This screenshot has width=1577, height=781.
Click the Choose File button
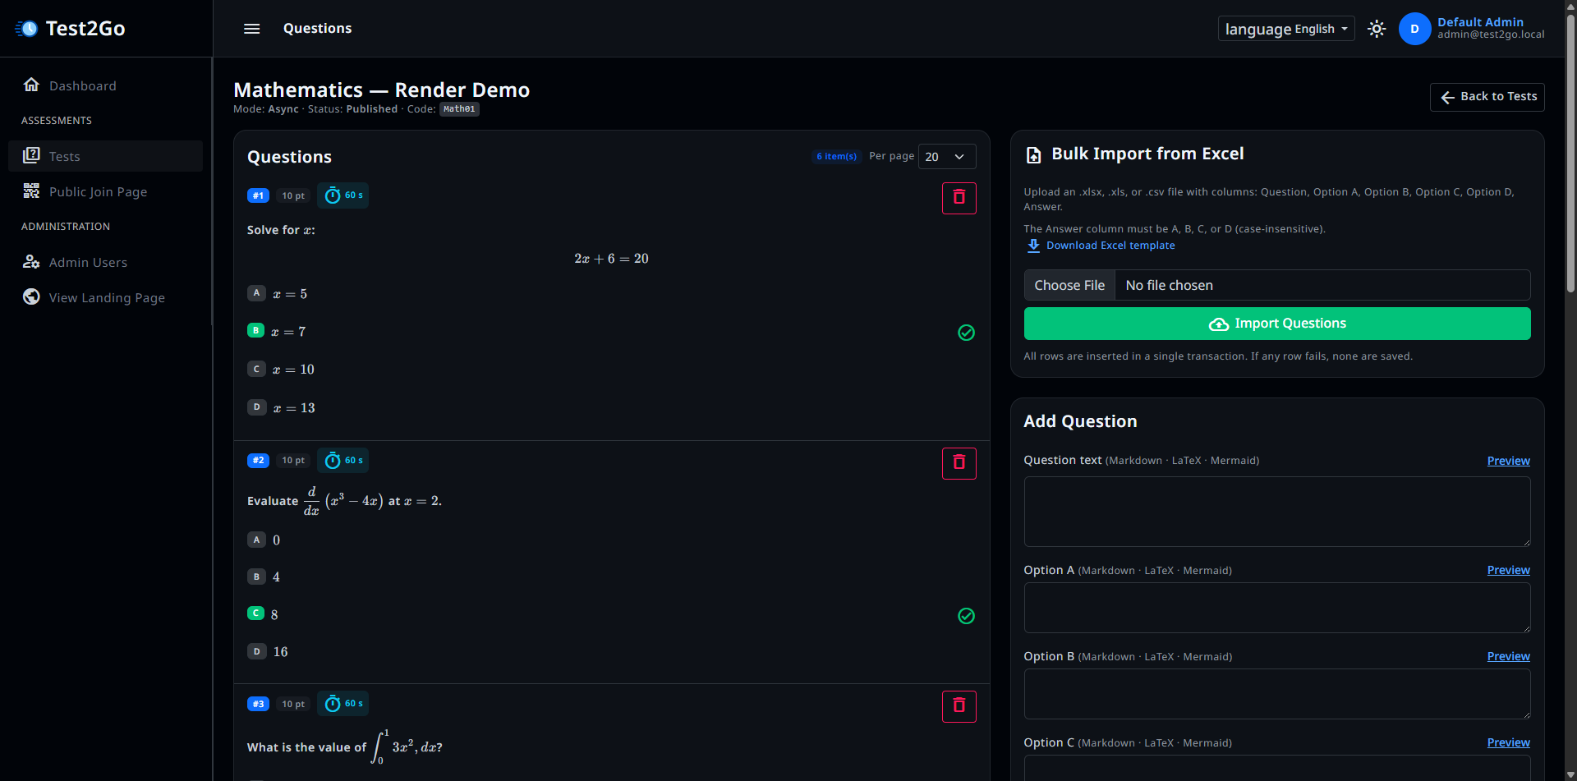pyautogui.click(x=1069, y=285)
